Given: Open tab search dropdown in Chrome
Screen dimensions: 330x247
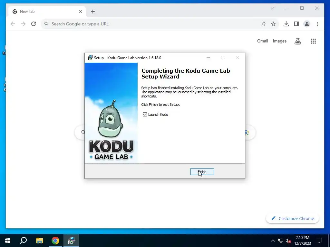Looking at the screenshot, I should coord(272,8).
